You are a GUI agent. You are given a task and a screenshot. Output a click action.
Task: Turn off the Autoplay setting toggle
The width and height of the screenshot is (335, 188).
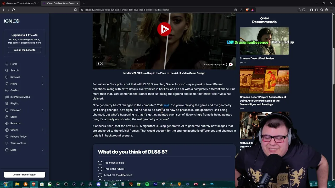coord(229,64)
